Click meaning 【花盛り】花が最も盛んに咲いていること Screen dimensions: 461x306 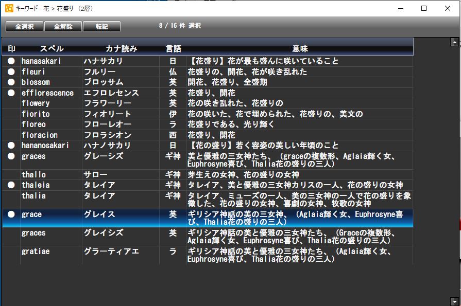263,61
